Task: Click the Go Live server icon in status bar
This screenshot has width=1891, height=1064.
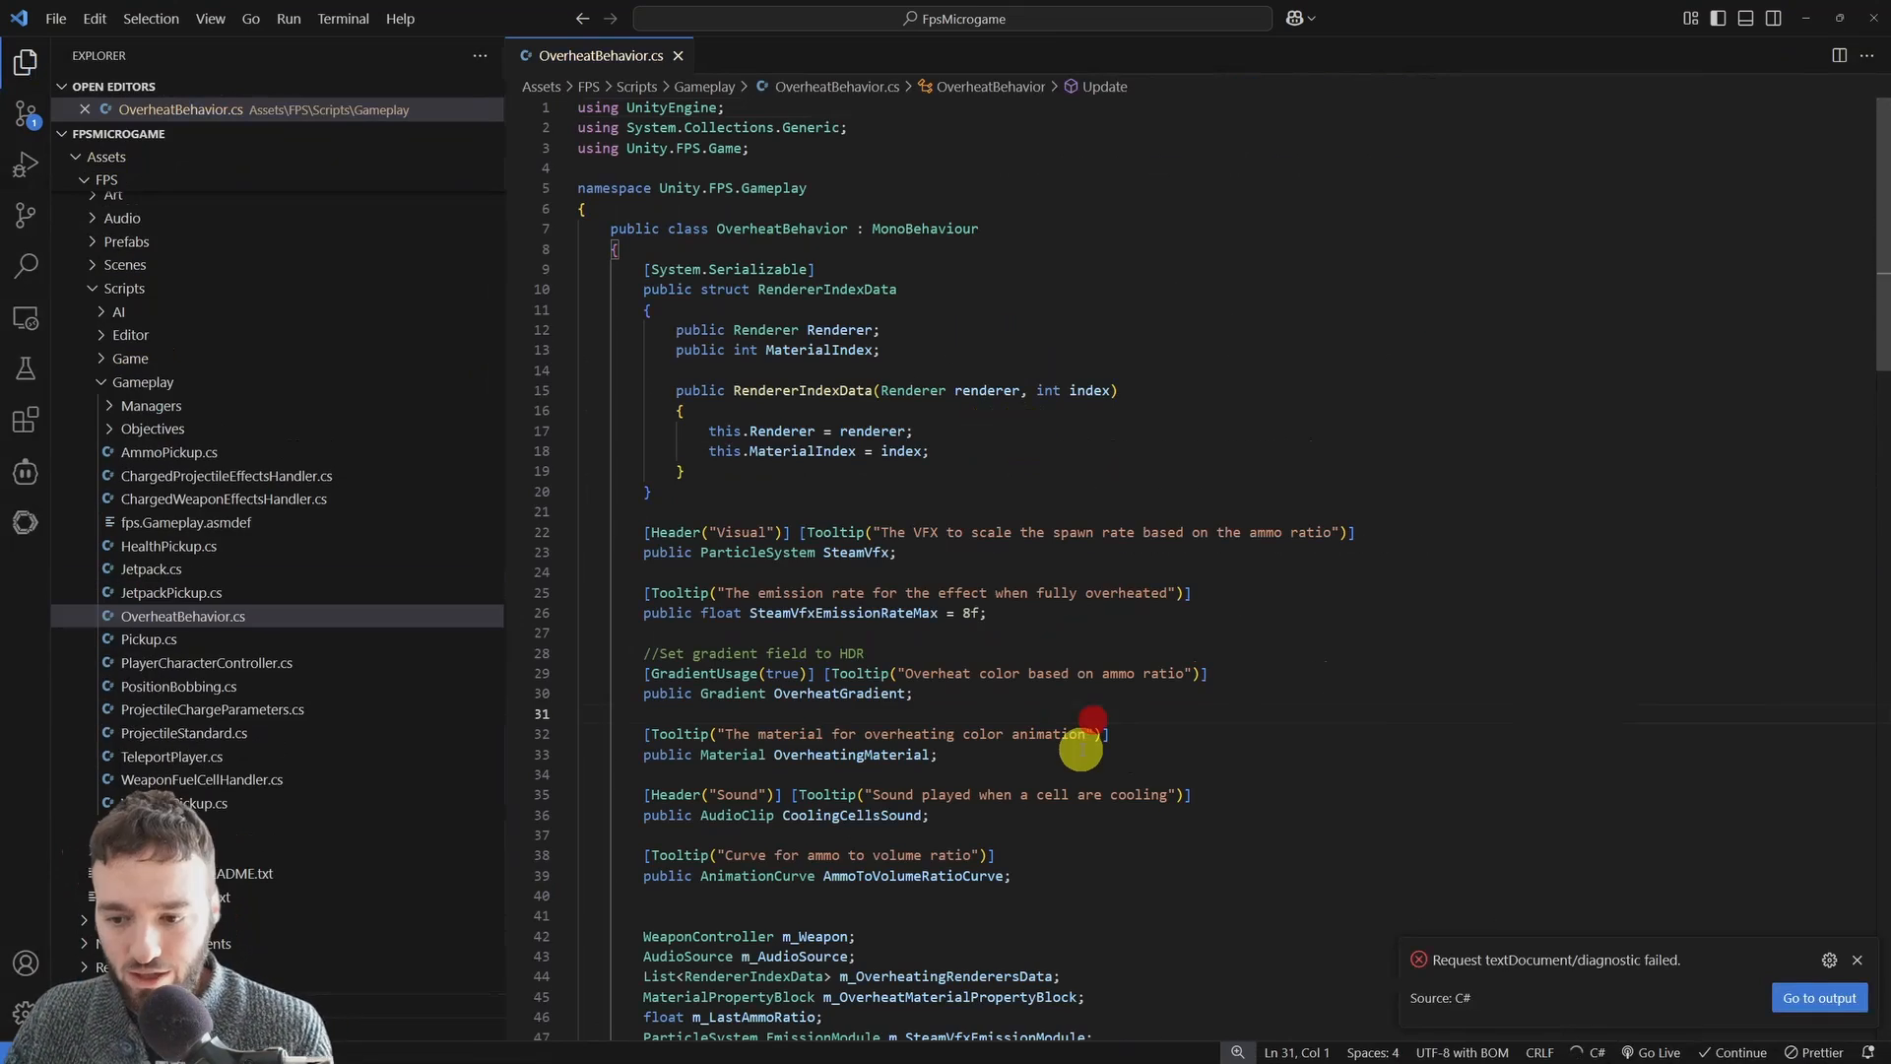Action: 1651,1052
